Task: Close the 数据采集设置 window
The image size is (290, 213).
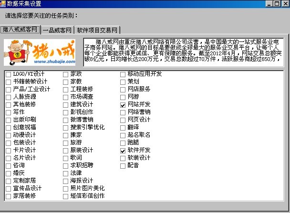Action: [x=285, y=4]
